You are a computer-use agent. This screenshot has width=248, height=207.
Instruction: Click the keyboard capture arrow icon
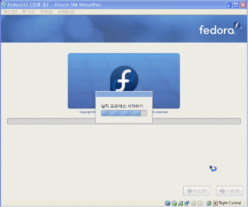coord(215,203)
